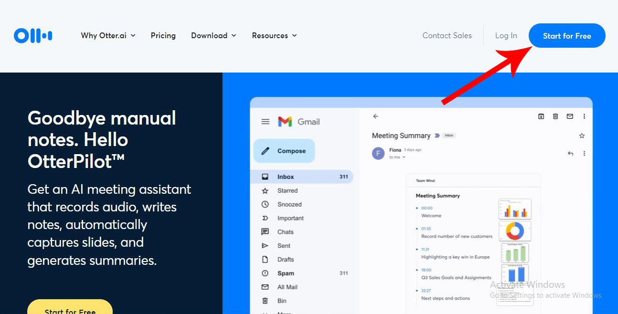Click the 'Goodbye manual notes' headline

click(102, 139)
